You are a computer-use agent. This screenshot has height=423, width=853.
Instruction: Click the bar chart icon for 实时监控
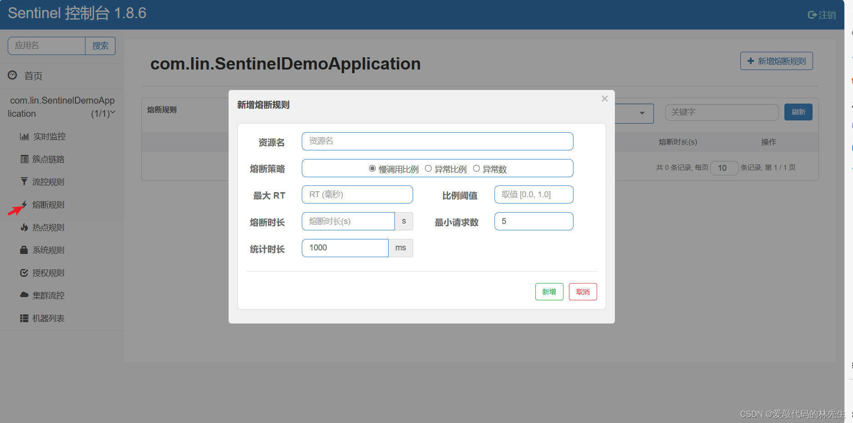pyautogui.click(x=25, y=136)
